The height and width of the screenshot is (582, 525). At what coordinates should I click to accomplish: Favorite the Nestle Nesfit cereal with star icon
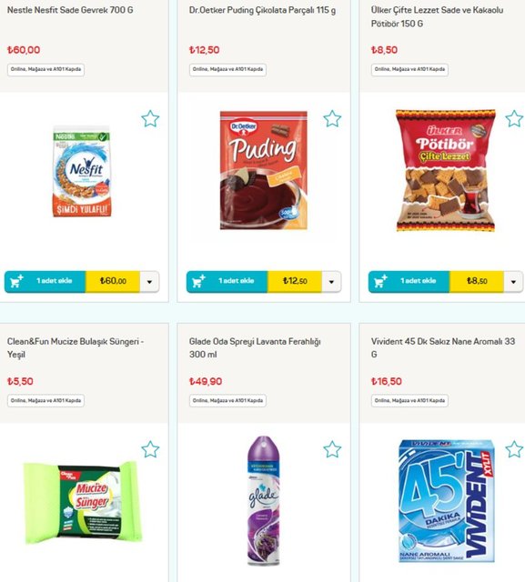point(150,119)
